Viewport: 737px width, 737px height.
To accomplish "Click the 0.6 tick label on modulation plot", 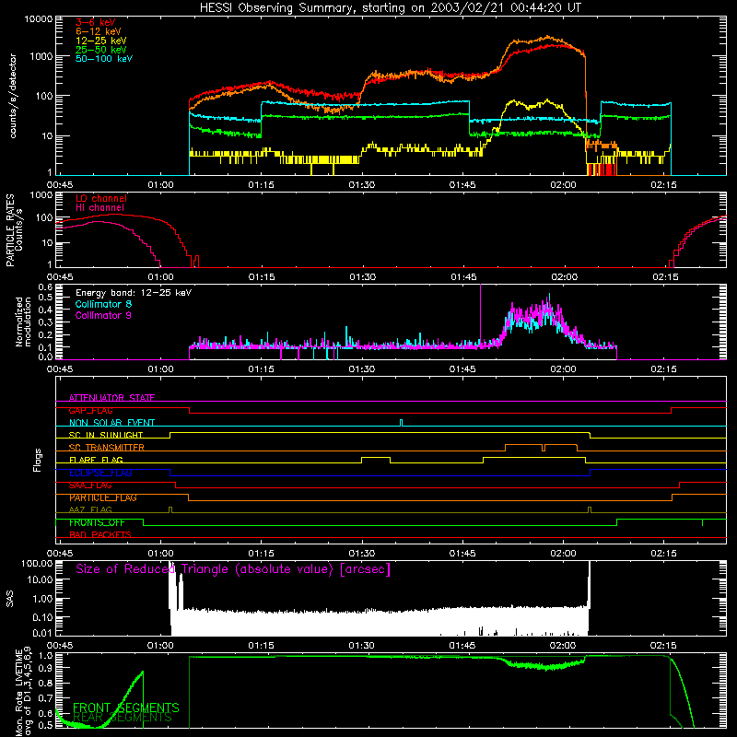I will 45,287.
